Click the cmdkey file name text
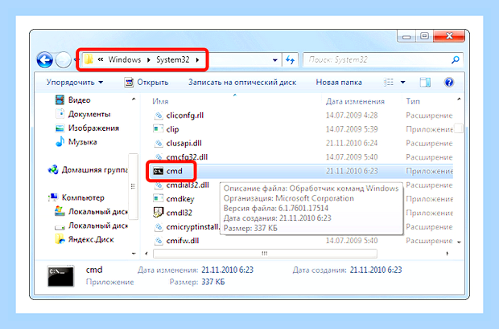 coord(180,199)
